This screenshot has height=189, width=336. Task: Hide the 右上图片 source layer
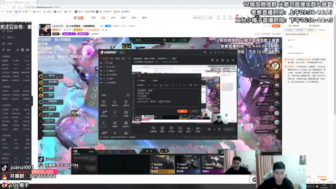(101, 67)
